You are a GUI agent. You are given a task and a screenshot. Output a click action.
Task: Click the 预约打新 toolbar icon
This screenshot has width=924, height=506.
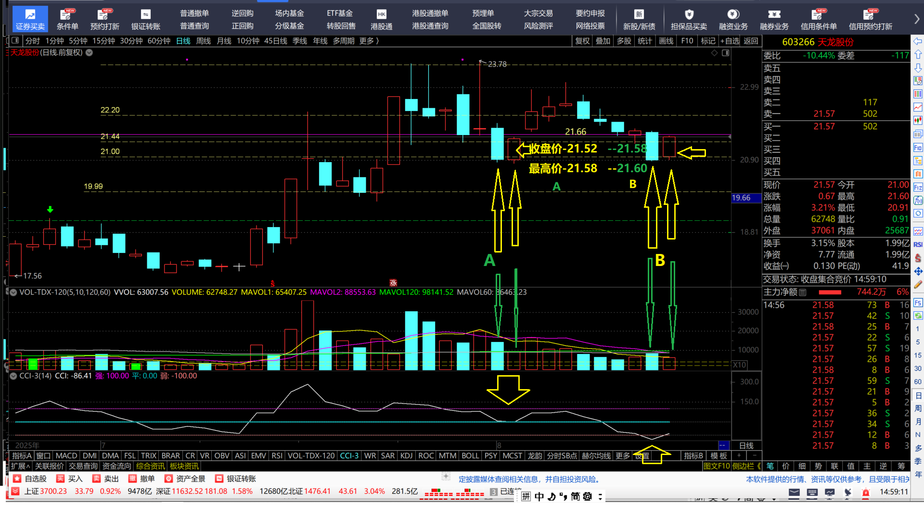coord(104,19)
